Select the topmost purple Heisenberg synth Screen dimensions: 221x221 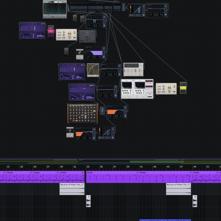point(32,31)
